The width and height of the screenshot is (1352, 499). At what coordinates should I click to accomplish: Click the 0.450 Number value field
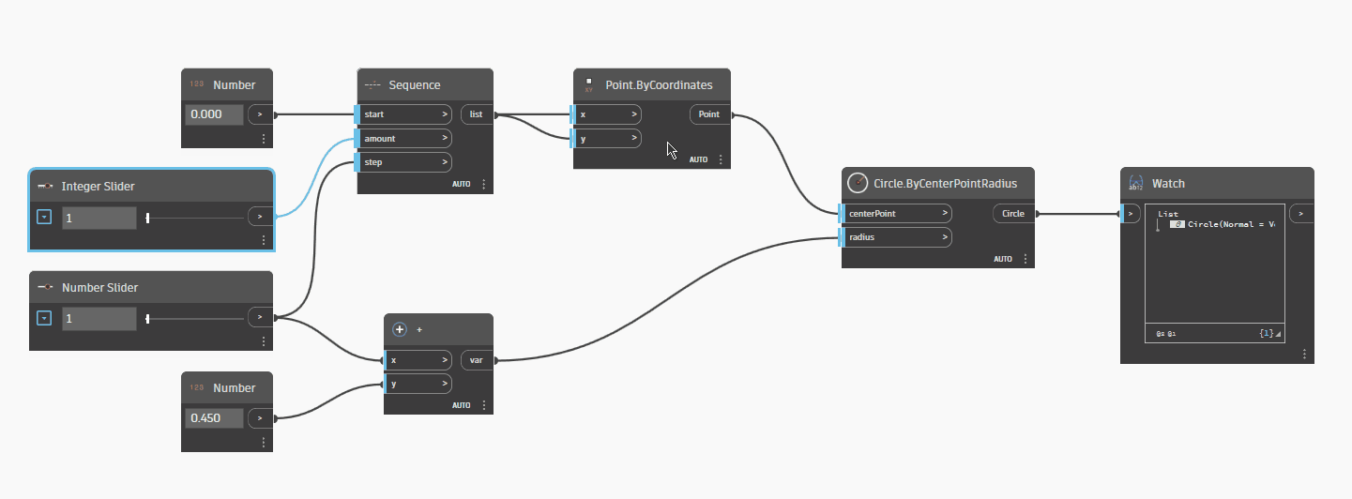[214, 418]
